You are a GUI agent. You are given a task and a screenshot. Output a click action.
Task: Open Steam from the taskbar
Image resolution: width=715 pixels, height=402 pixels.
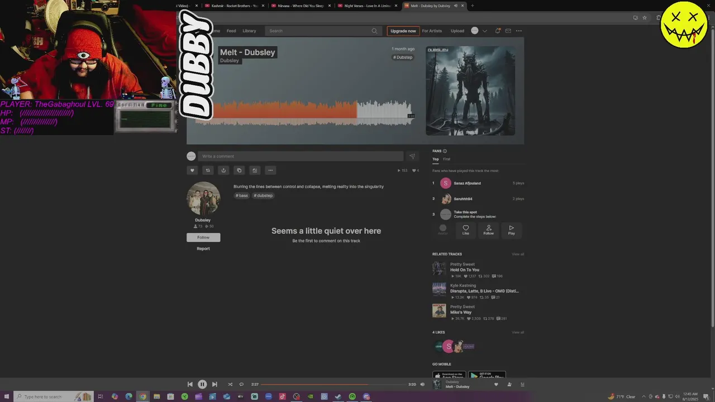[x=339, y=396]
